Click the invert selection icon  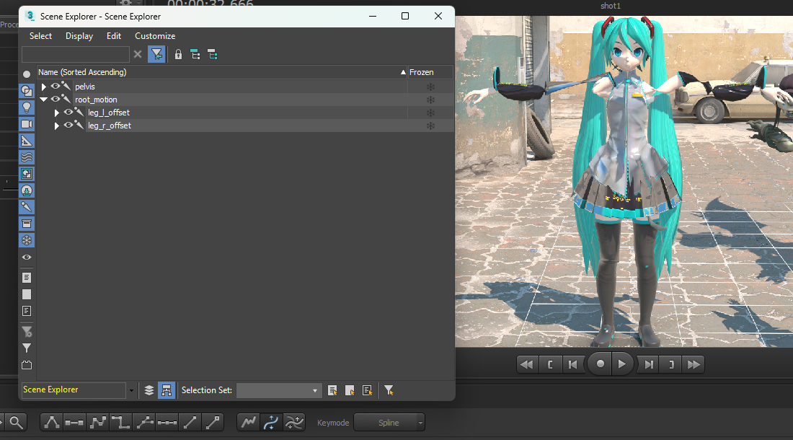tap(27, 311)
